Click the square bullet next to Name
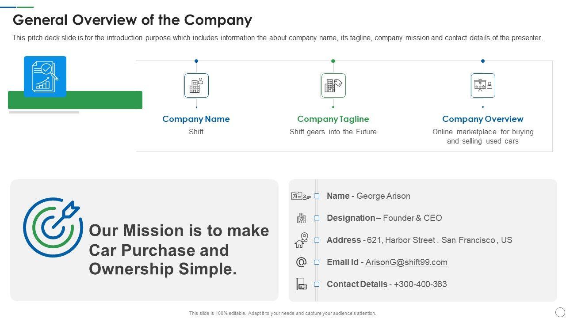The width and height of the screenshot is (566, 318). click(x=317, y=196)
